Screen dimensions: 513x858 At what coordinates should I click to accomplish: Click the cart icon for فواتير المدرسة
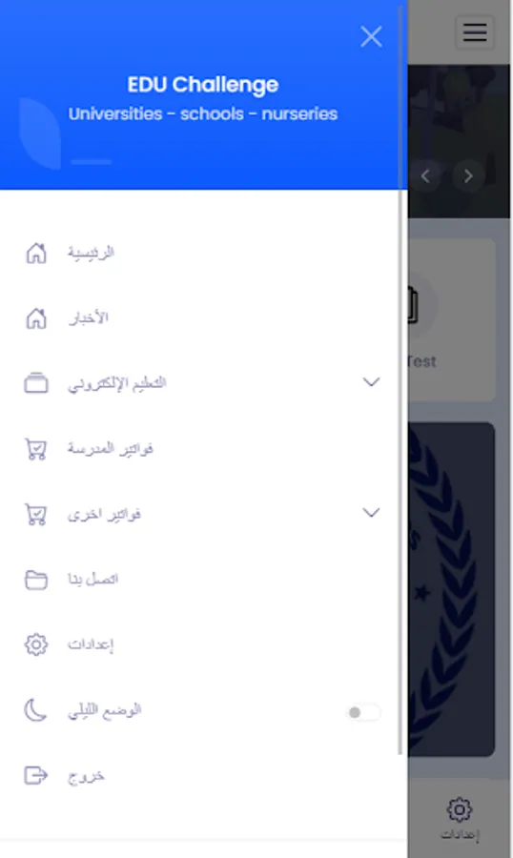(x=36, y=449)
